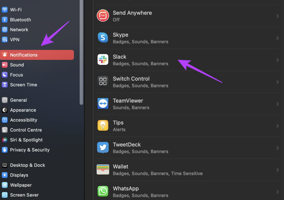Click Wallet's 'Time Sensitive' status text
The image size is (284, 200).
click(x=187, y=173)
